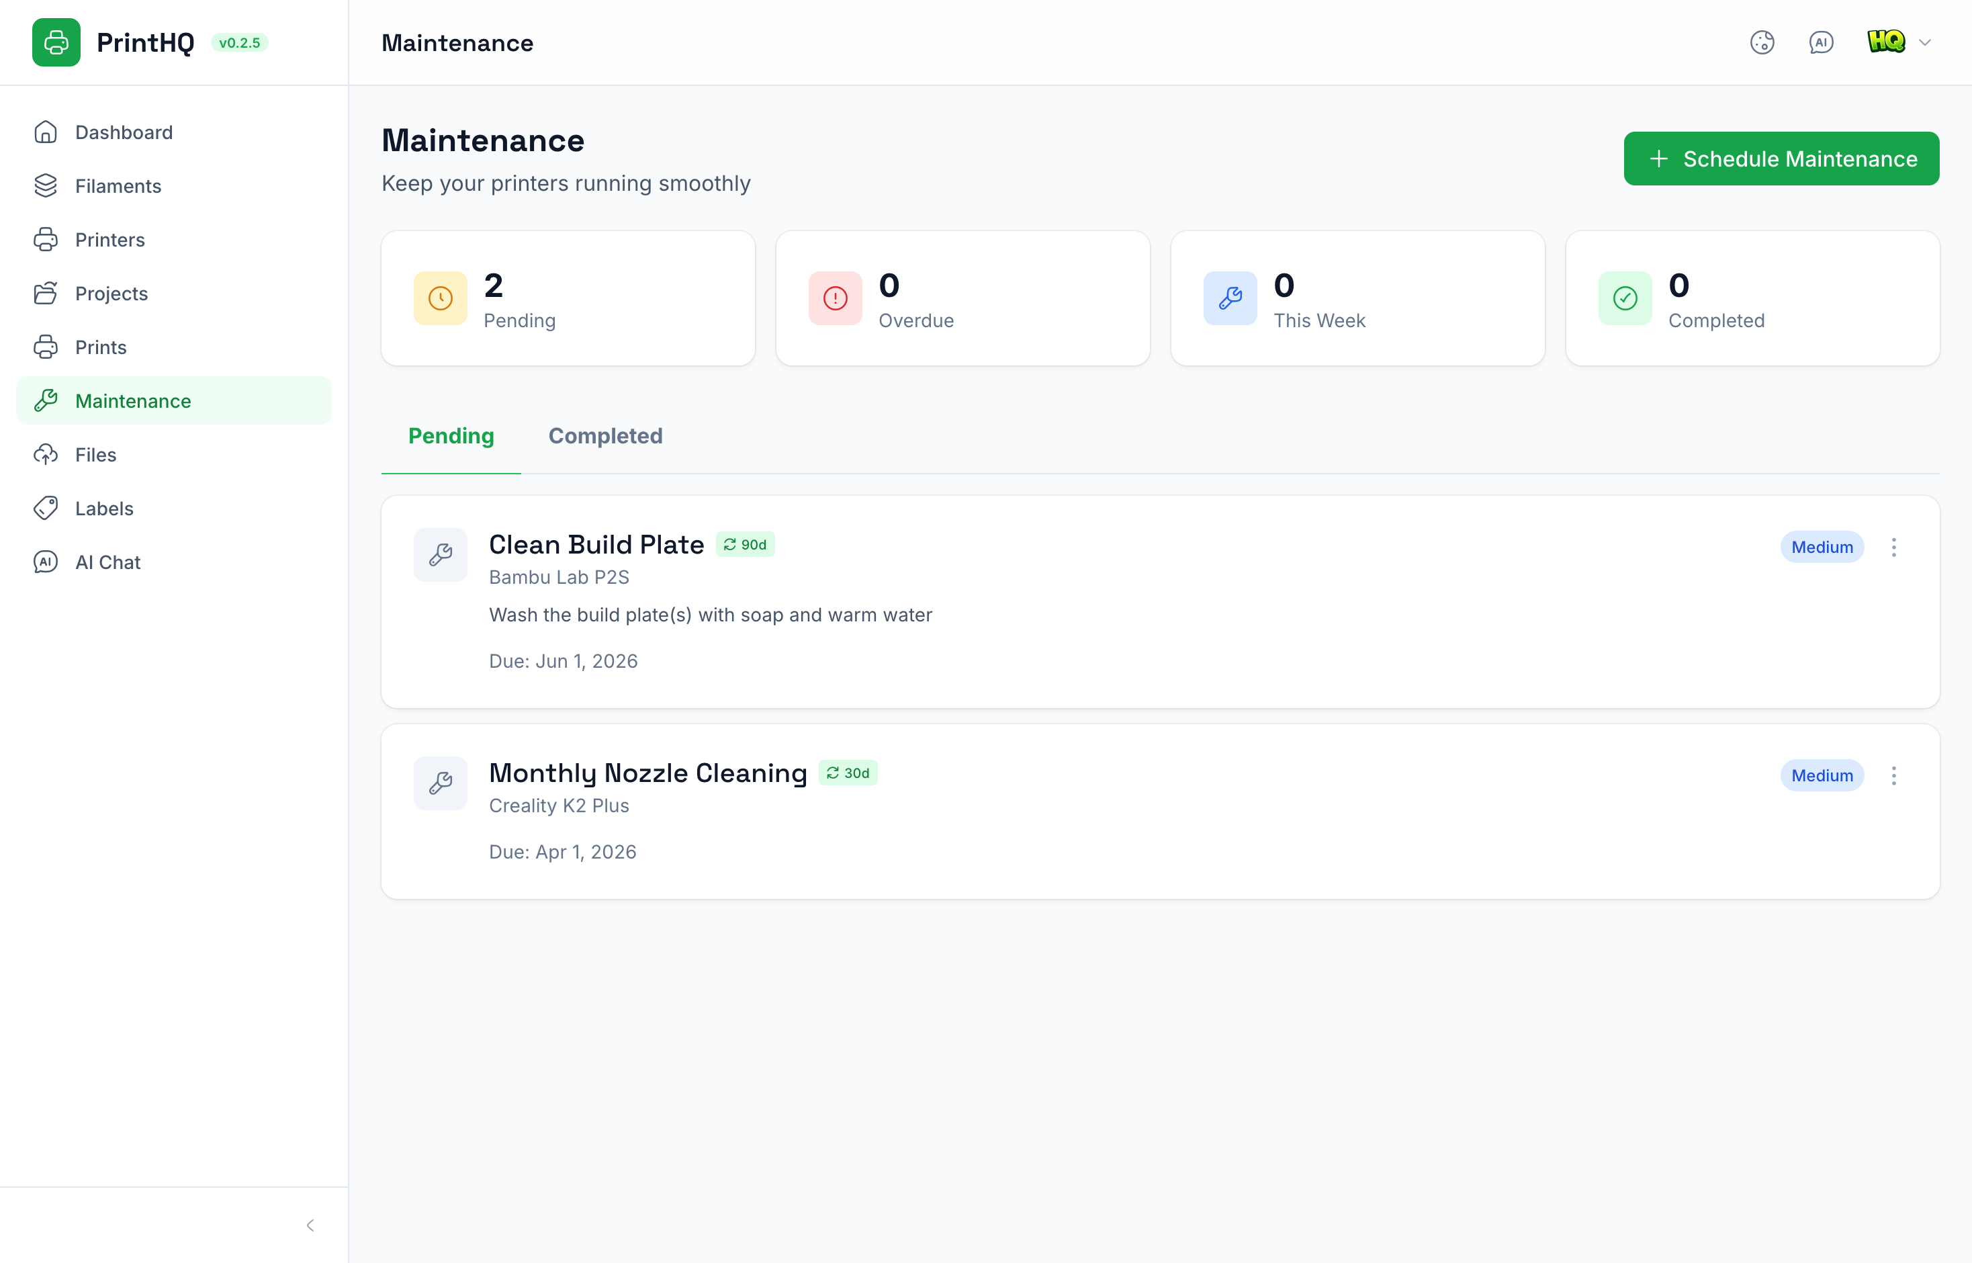
Task: Switch to the Completed tab
Action: click(x=605, y=436)
